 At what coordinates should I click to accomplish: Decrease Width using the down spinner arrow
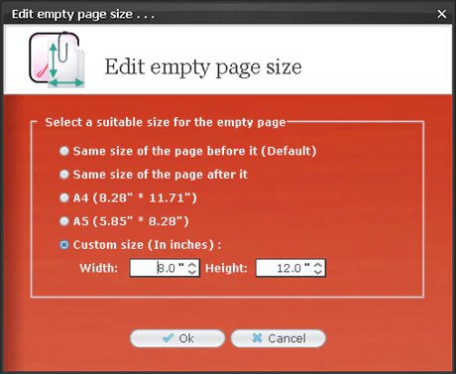192,272
